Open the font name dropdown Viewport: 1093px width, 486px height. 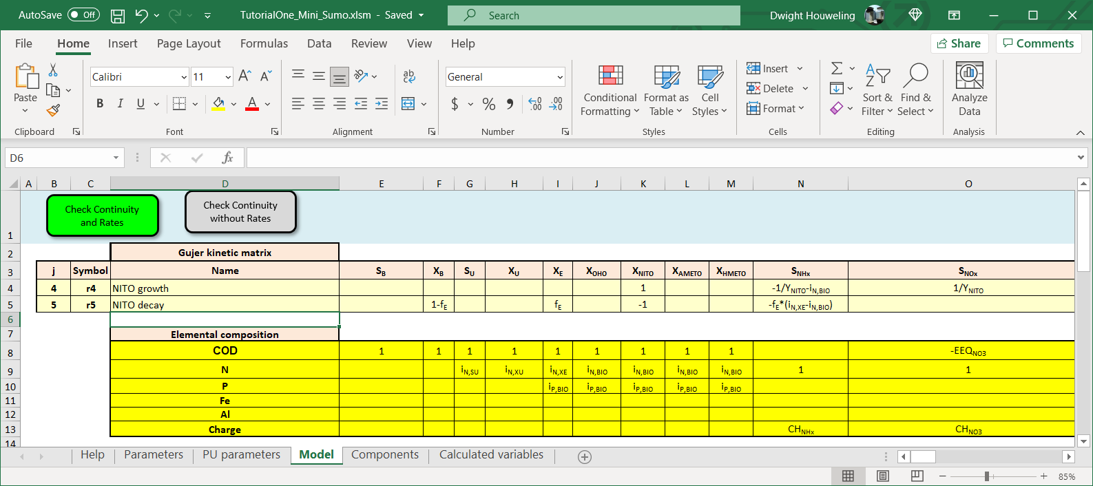click(184, 77)
